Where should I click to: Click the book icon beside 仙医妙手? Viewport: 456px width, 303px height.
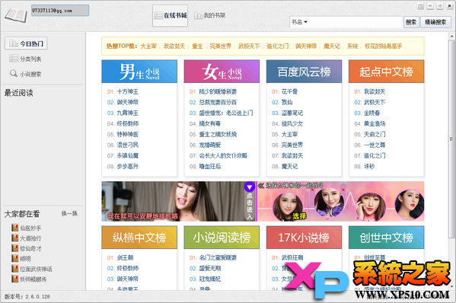coord(14,228)
